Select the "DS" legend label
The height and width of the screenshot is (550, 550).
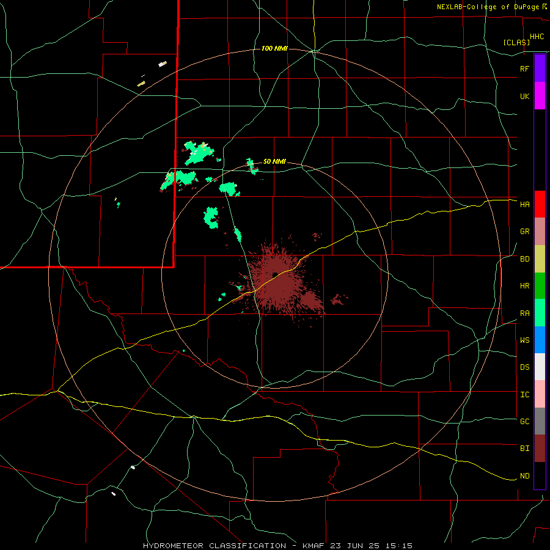(524, 367)
